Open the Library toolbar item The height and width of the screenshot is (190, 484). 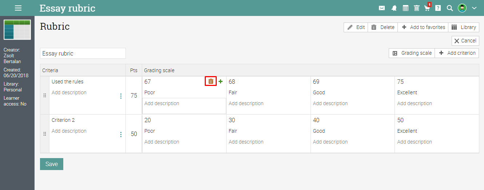[x=464, y=27]
